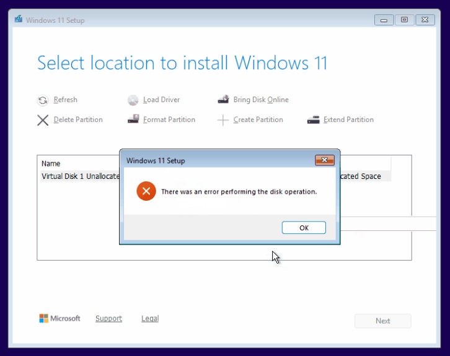
Task: Click the 'Select location to install Windows 11' heading
Action: tap(182, 63)
